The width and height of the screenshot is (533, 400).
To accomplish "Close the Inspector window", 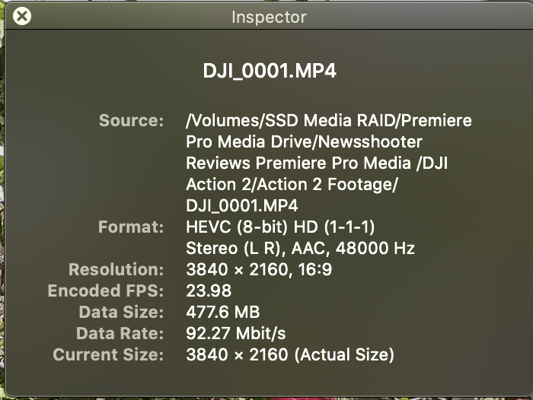I will pos(23,16).
